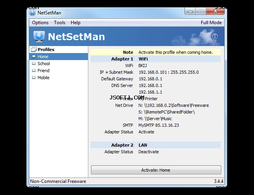
Task: Click the Adapter 1 header row
Action: tap(156, 59)
